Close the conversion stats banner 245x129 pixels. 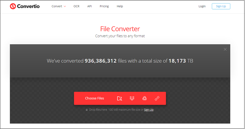tap(225, 49)
